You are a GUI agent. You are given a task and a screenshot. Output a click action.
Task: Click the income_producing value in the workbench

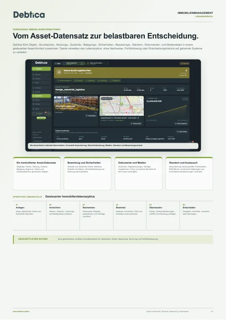pos(62,139)
